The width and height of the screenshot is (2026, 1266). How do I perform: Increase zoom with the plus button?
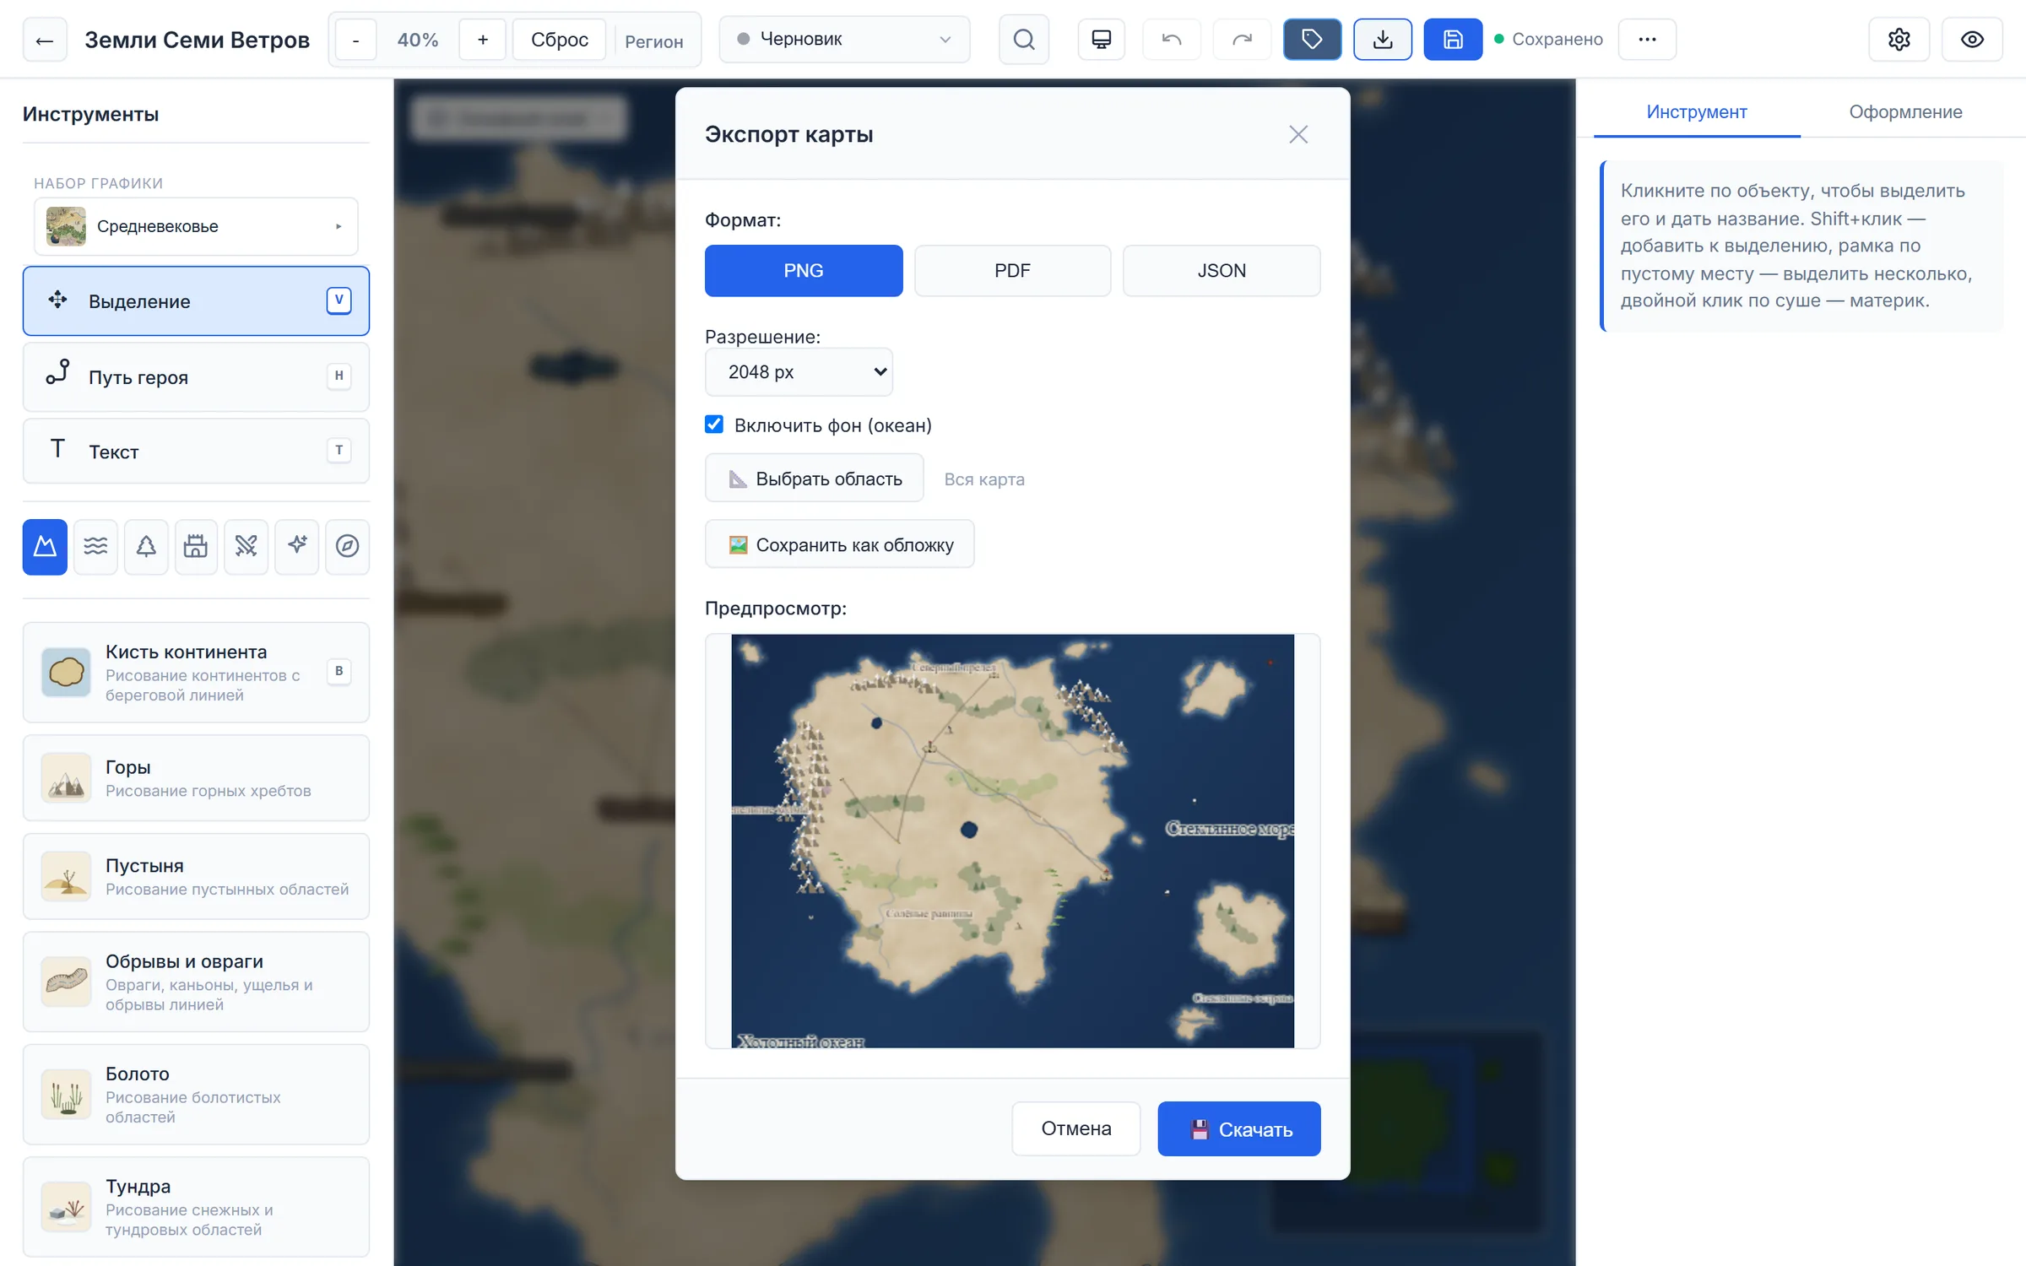click(x=483, y=40)
